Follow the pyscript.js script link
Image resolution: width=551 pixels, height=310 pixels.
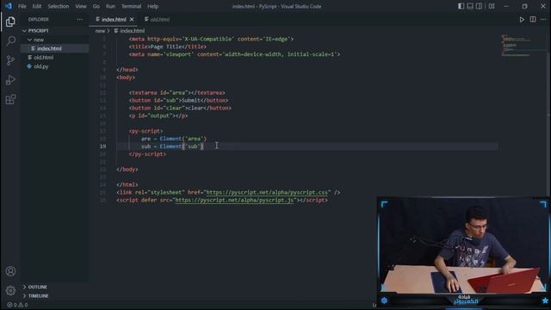(x=234, y=200)
